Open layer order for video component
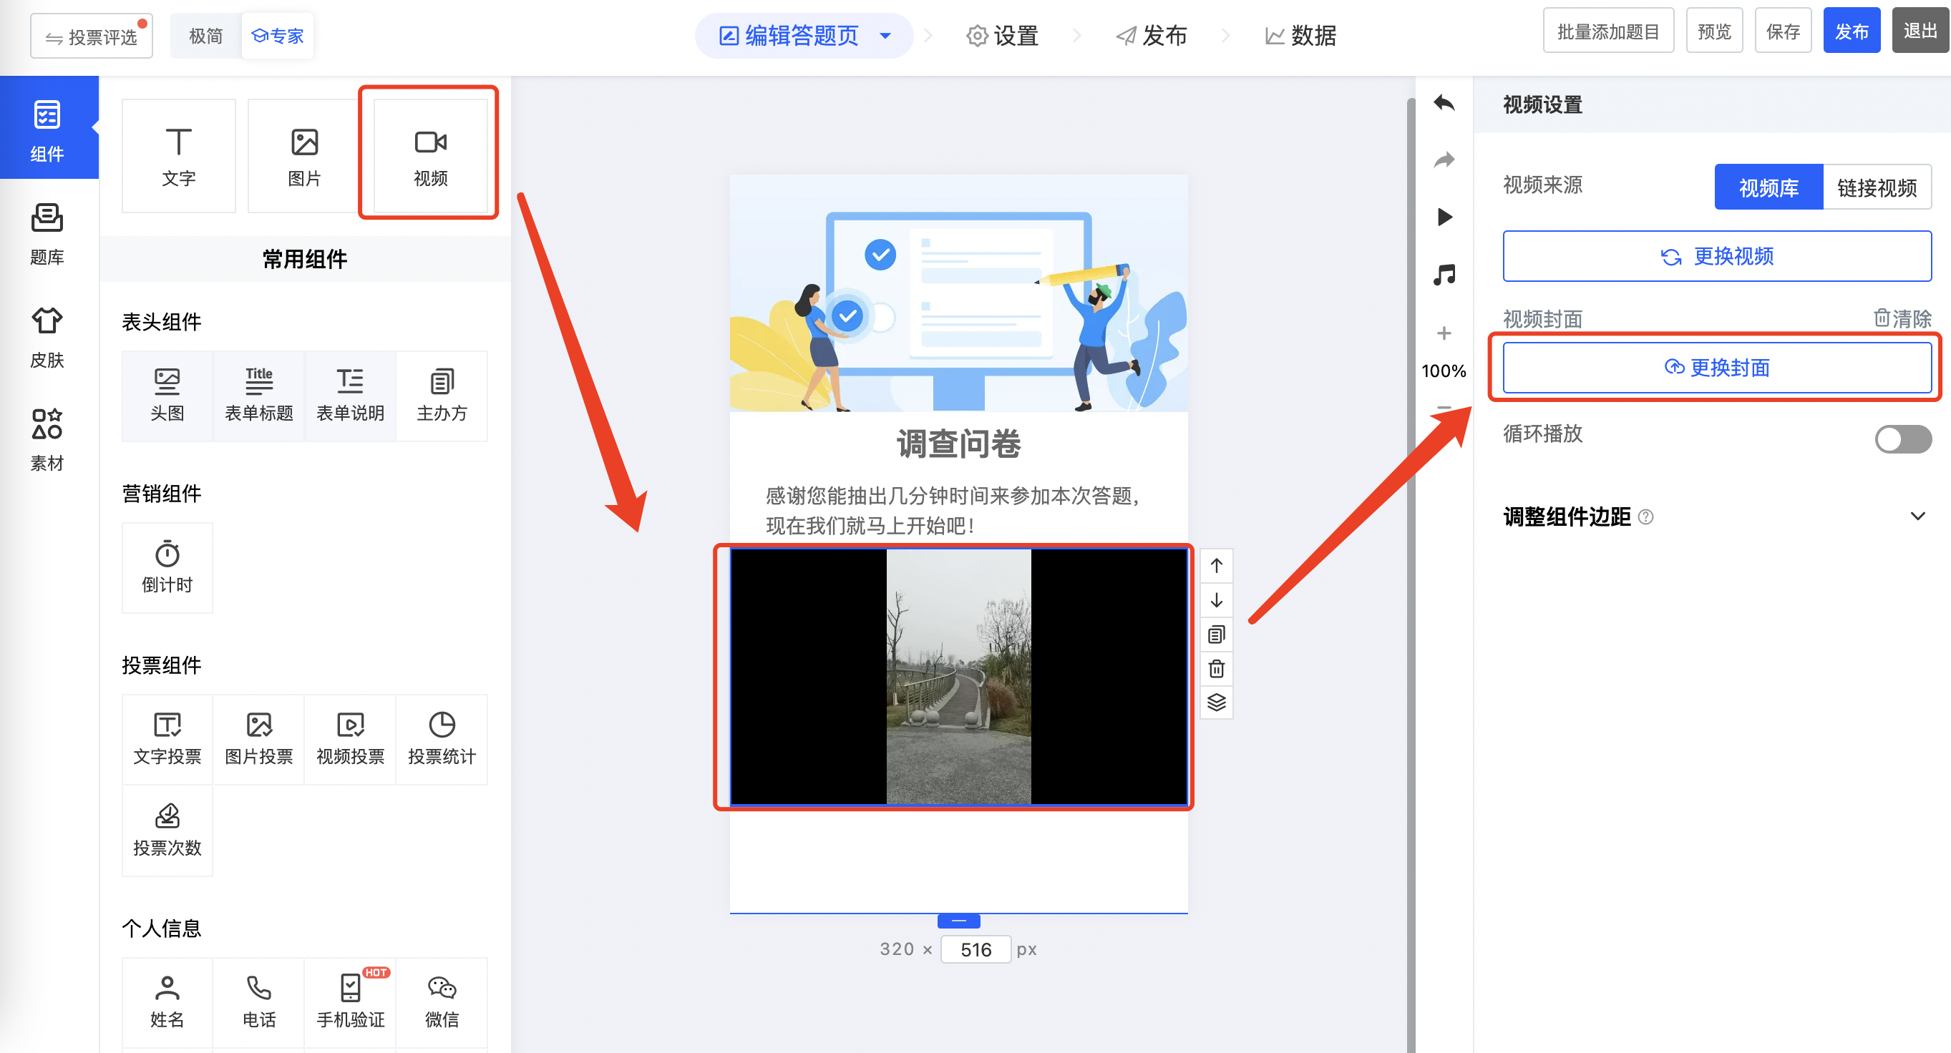This screenshot has height=1053, width=1951. click(1217, 702)
